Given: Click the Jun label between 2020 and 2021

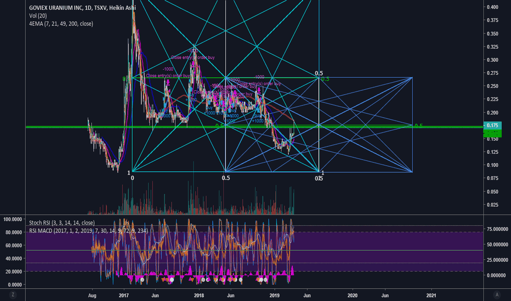Looking at the screenshot, I should click(x=385, y=296).
